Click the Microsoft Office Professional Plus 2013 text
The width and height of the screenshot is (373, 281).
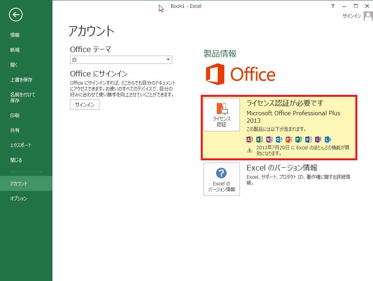(293, 117)
